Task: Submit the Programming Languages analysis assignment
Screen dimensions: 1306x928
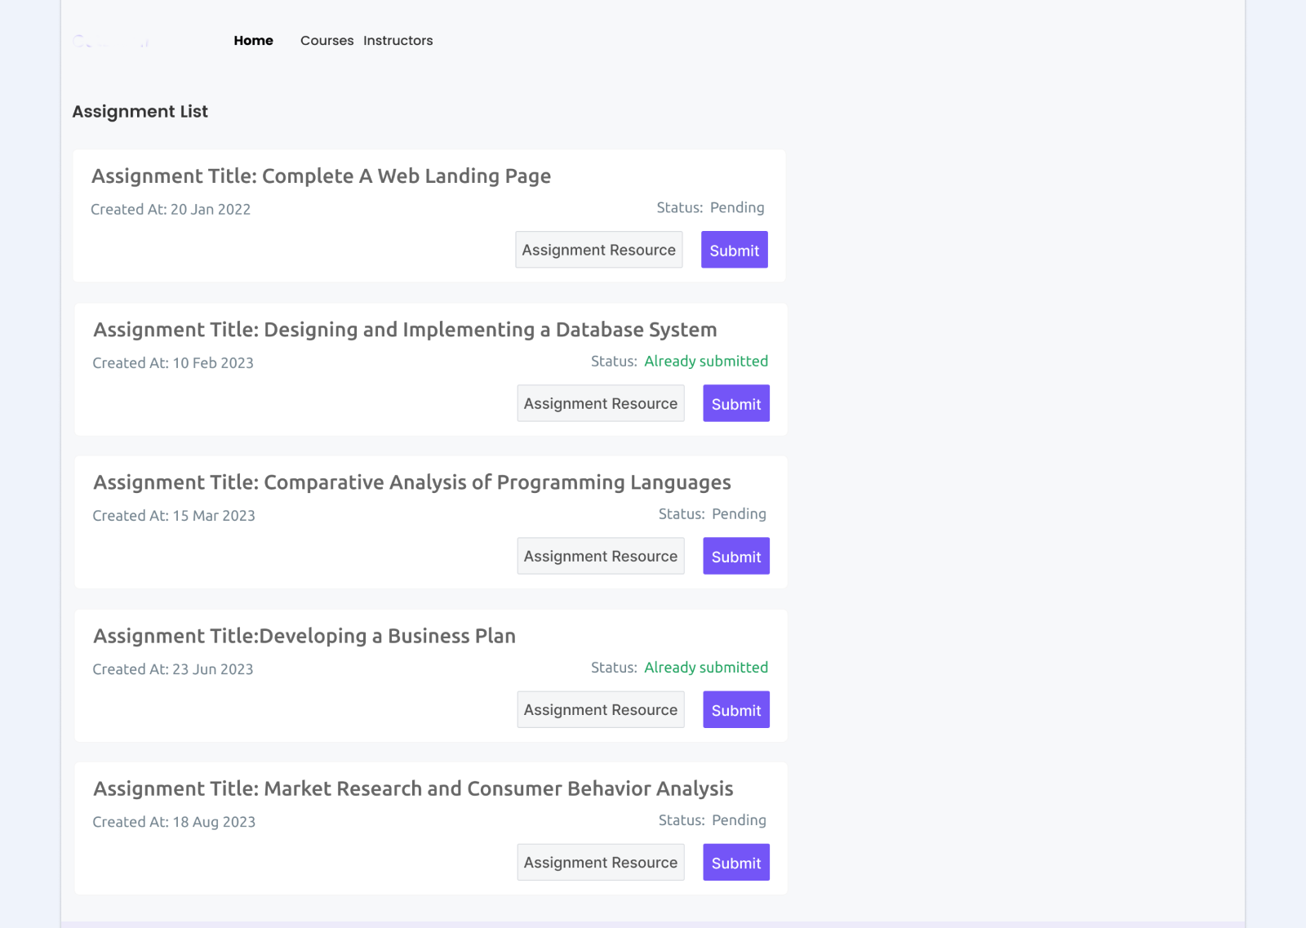Action: point(735,556)
